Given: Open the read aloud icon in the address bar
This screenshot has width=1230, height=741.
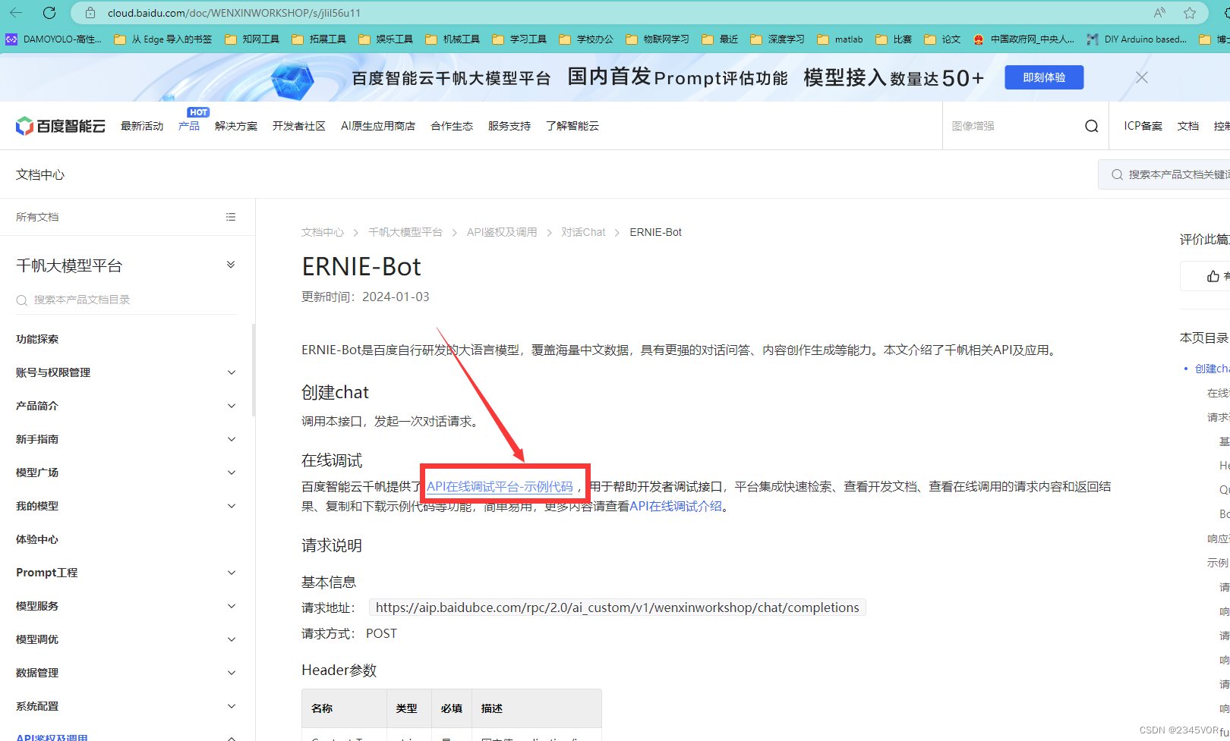Looking at the screenshot, I should point(1159,13).
